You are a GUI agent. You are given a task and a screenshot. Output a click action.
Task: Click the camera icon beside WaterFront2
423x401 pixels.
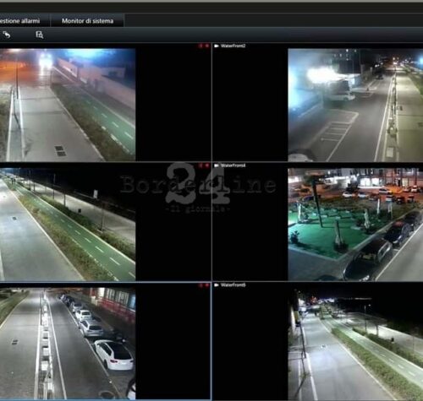pyautogui.click(x=217, y=46)
